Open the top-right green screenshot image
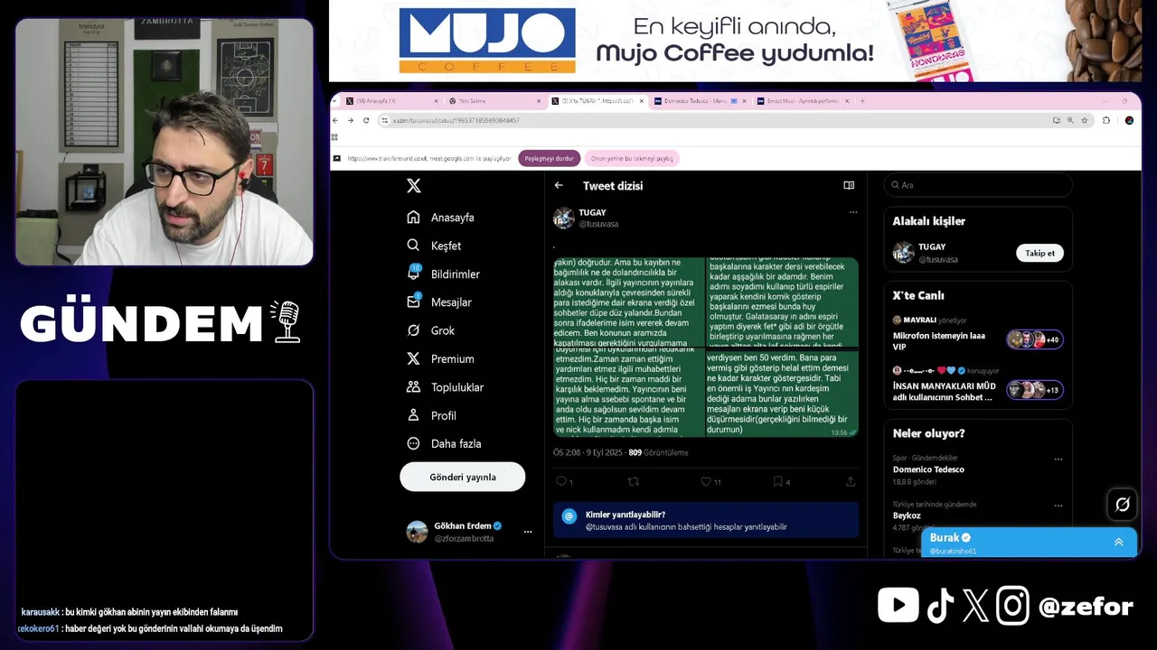Viewport: 1157px width, 650px height. point(782,302)
